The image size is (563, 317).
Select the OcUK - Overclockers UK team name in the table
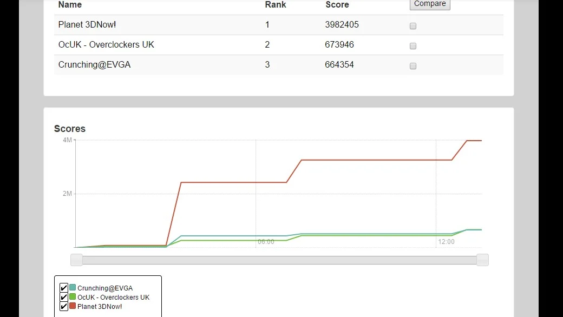106,45
